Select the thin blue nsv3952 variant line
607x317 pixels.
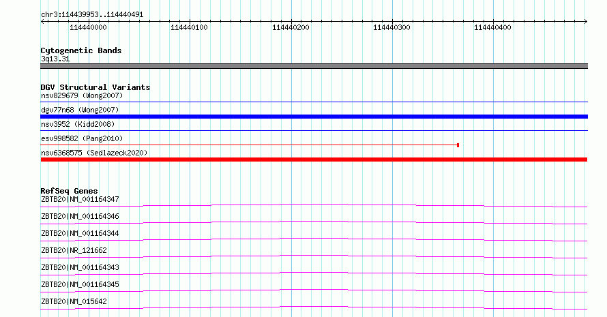(314, 131)
